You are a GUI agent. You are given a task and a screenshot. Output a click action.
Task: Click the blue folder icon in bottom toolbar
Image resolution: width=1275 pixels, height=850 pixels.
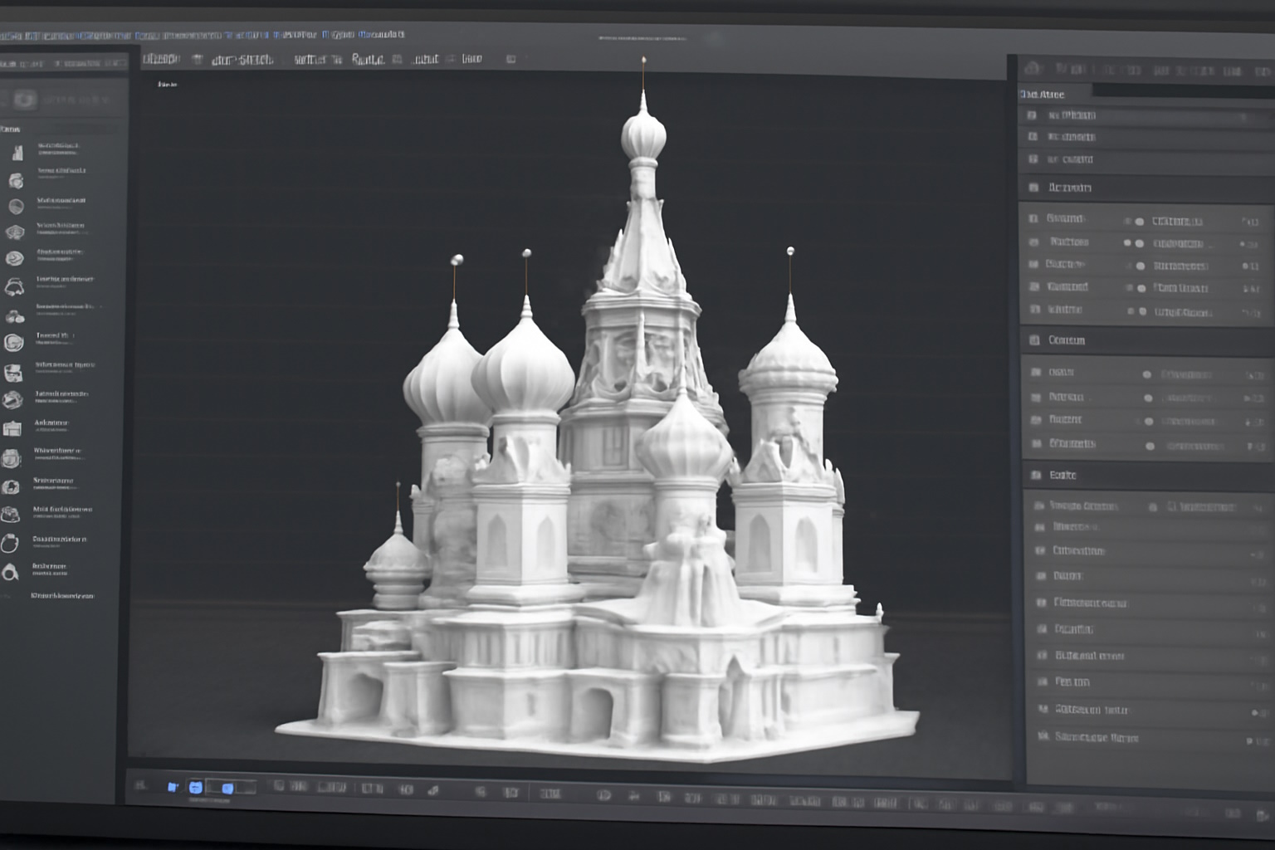(173, 787)
